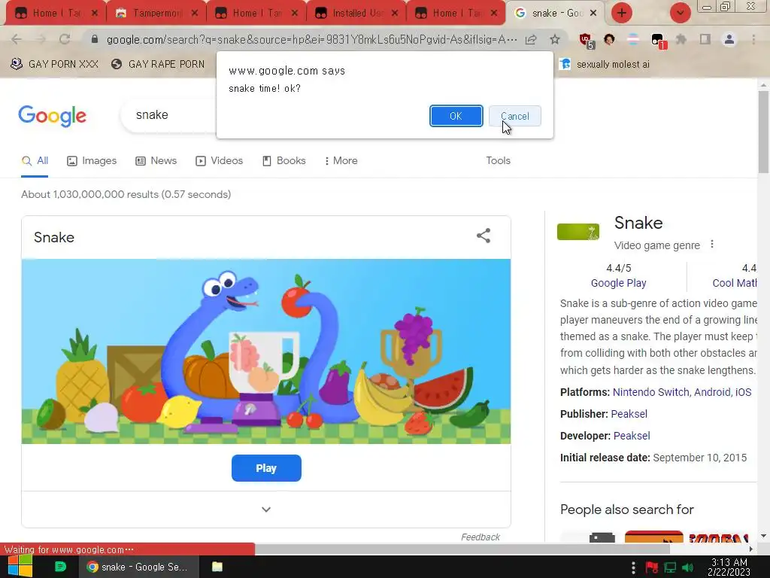Expand the Snake card with the chevron
This screenshot has height=578, width=770.
click(x=266, y=510)
